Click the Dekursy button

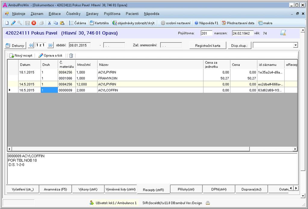[15, 45]
